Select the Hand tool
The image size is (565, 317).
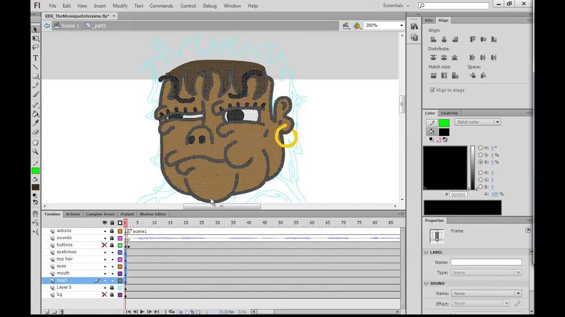pos(35,143)
